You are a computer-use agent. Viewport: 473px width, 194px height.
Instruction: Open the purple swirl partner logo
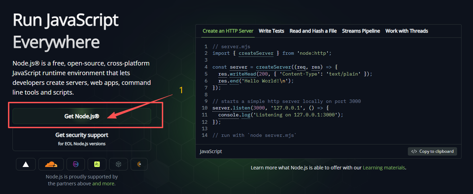click(x=76, y=164)
